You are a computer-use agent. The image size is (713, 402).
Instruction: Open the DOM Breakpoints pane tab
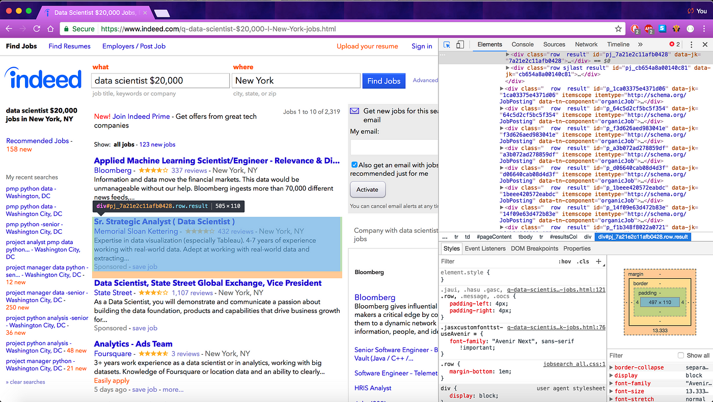click(x=534, y=249)
